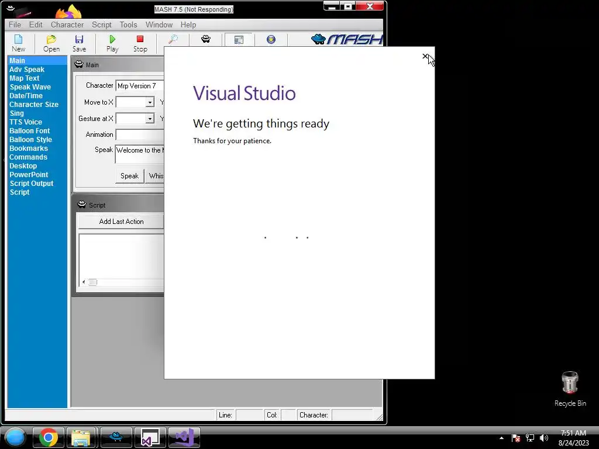Open the Character menu

[x=67, y=25]
